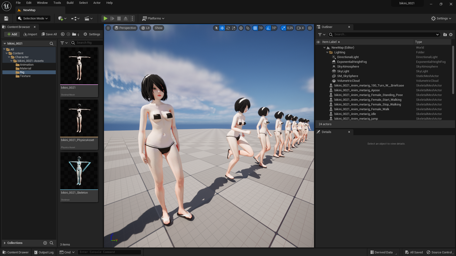The height and width of the screenshot is (256, 456).
Task: Click the Advance Frame button
Action: click(x=112, y=19)
